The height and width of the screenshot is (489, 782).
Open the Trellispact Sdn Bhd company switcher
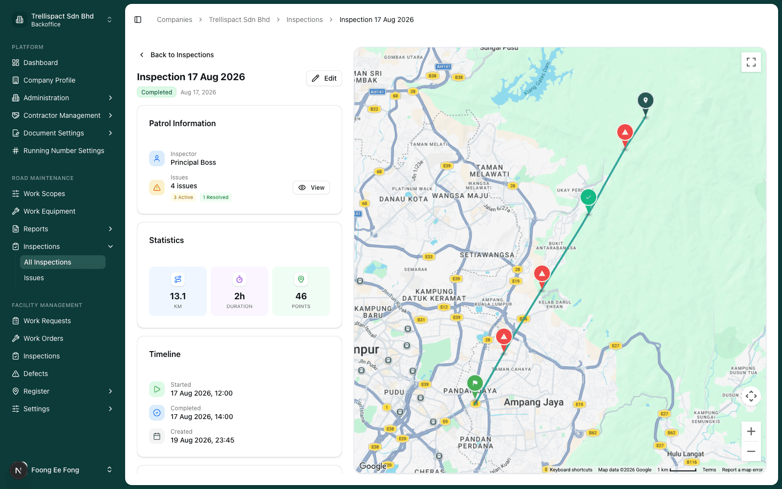[63, 20]
